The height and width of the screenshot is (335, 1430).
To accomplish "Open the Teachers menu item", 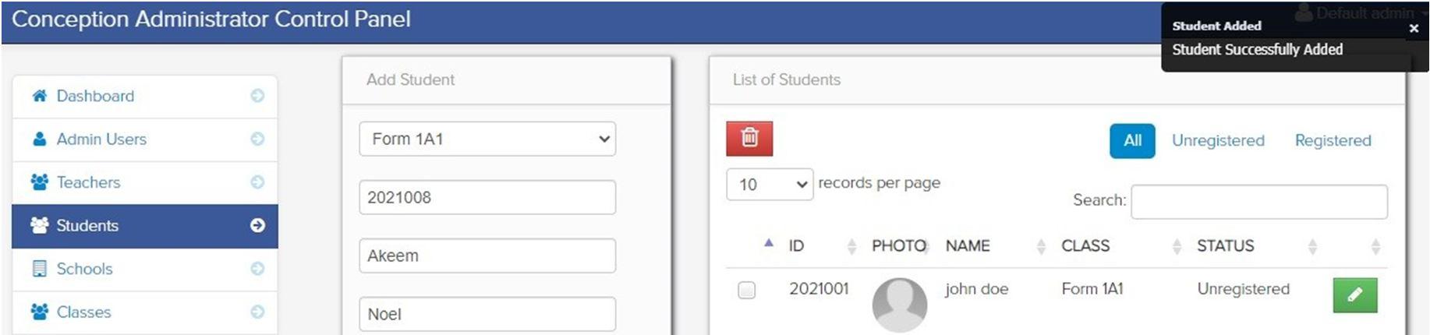I will [89, 182].
